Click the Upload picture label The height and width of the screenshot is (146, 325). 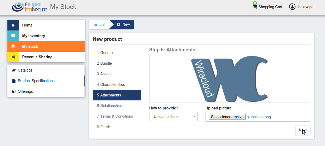219,108
